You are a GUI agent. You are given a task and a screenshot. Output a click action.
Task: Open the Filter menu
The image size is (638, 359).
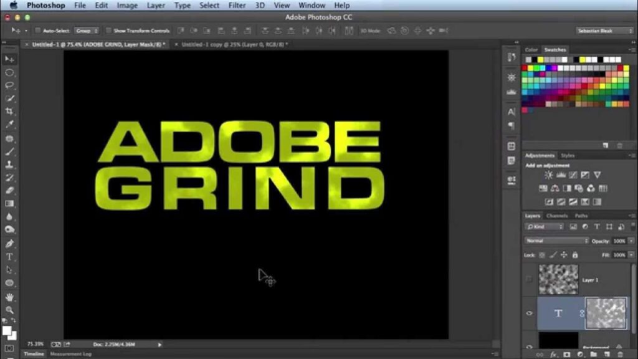coord(237,5)
